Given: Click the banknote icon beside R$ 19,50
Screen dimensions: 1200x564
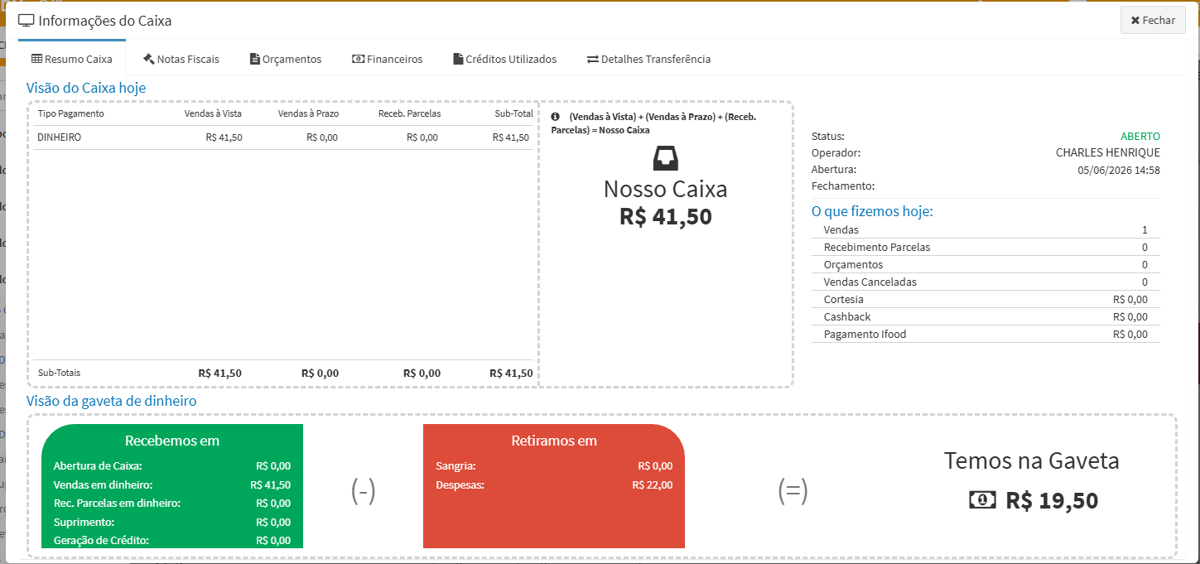Looking at the screenshot, I should pos(982,500).
